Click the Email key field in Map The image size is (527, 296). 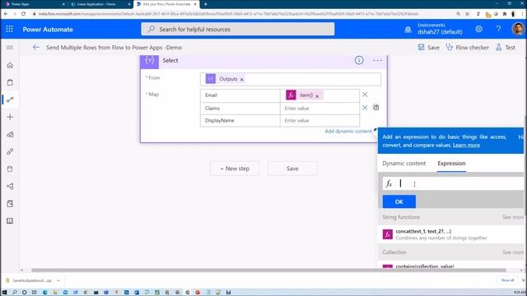pyautogui.click(x=240, y=95)
